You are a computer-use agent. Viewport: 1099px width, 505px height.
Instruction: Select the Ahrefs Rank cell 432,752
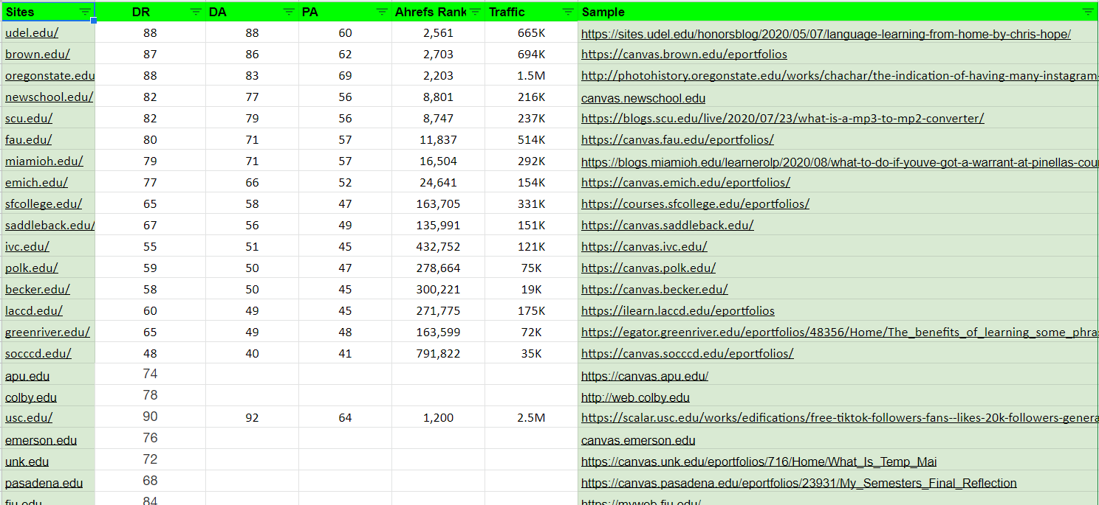[x=439, y=247]
